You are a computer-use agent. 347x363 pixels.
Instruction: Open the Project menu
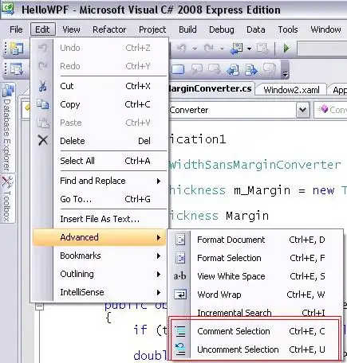coord(152,29)
